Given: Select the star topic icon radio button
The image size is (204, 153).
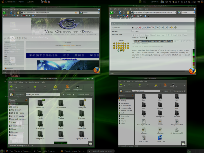Looking at the screenshot, I should click(x=142, y=28).
